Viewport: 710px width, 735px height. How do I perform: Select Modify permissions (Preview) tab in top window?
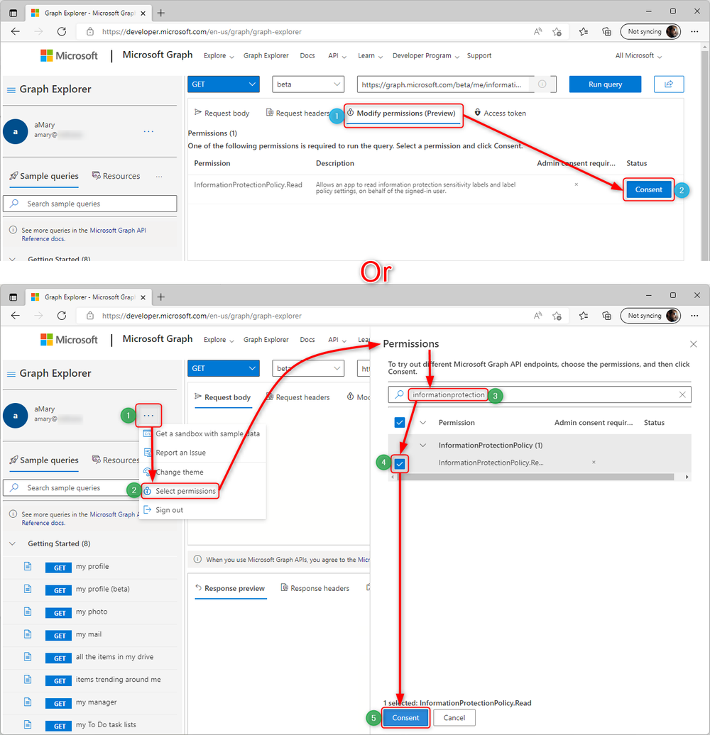(x=403, y=115)
